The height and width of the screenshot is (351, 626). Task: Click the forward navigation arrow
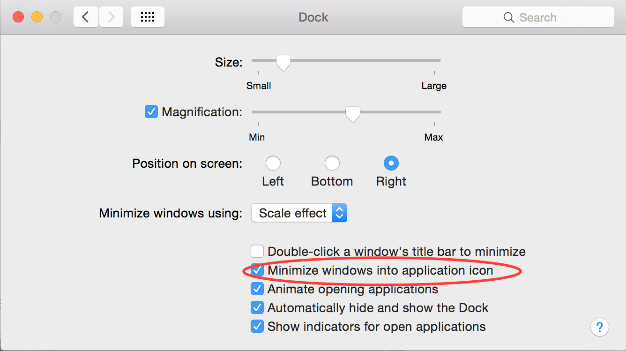click(x=111, y=16)
